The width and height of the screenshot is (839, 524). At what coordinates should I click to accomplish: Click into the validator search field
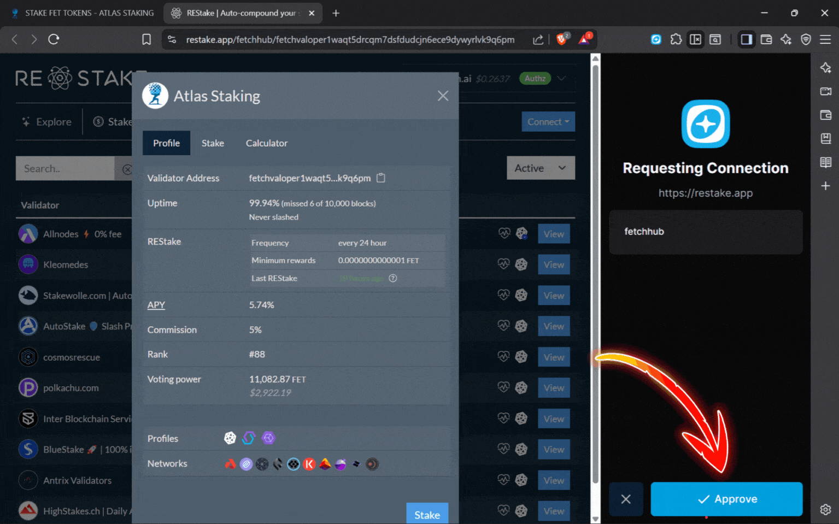[66, 168]
